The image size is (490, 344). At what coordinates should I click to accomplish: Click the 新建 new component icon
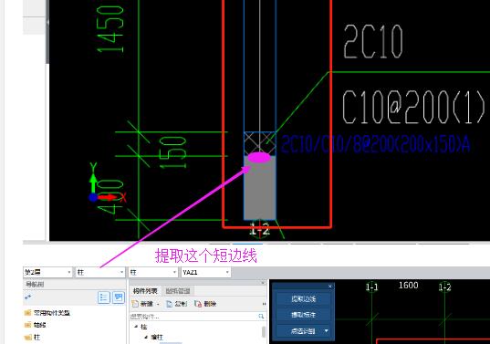coord(135,304)
